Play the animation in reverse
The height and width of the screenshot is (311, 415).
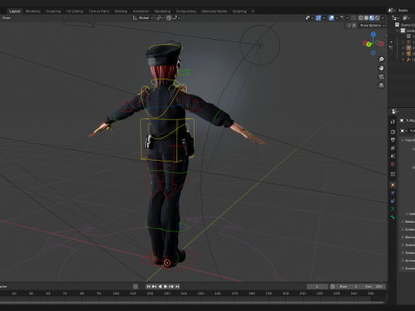point(160,287)
